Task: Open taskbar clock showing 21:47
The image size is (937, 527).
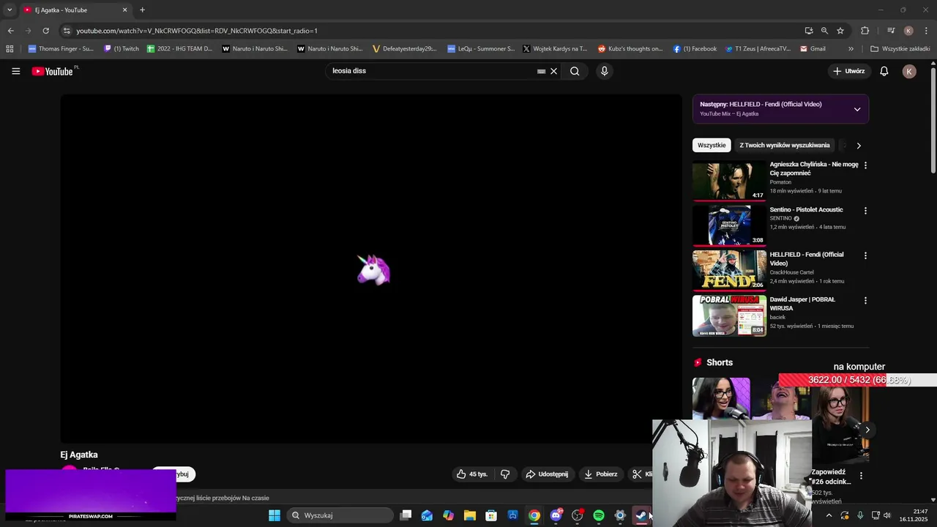Action: click(914, 515)
